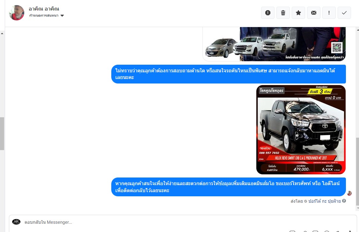Delete conversation using trash can icon
359x232 pixels.
tap(283, 13)
